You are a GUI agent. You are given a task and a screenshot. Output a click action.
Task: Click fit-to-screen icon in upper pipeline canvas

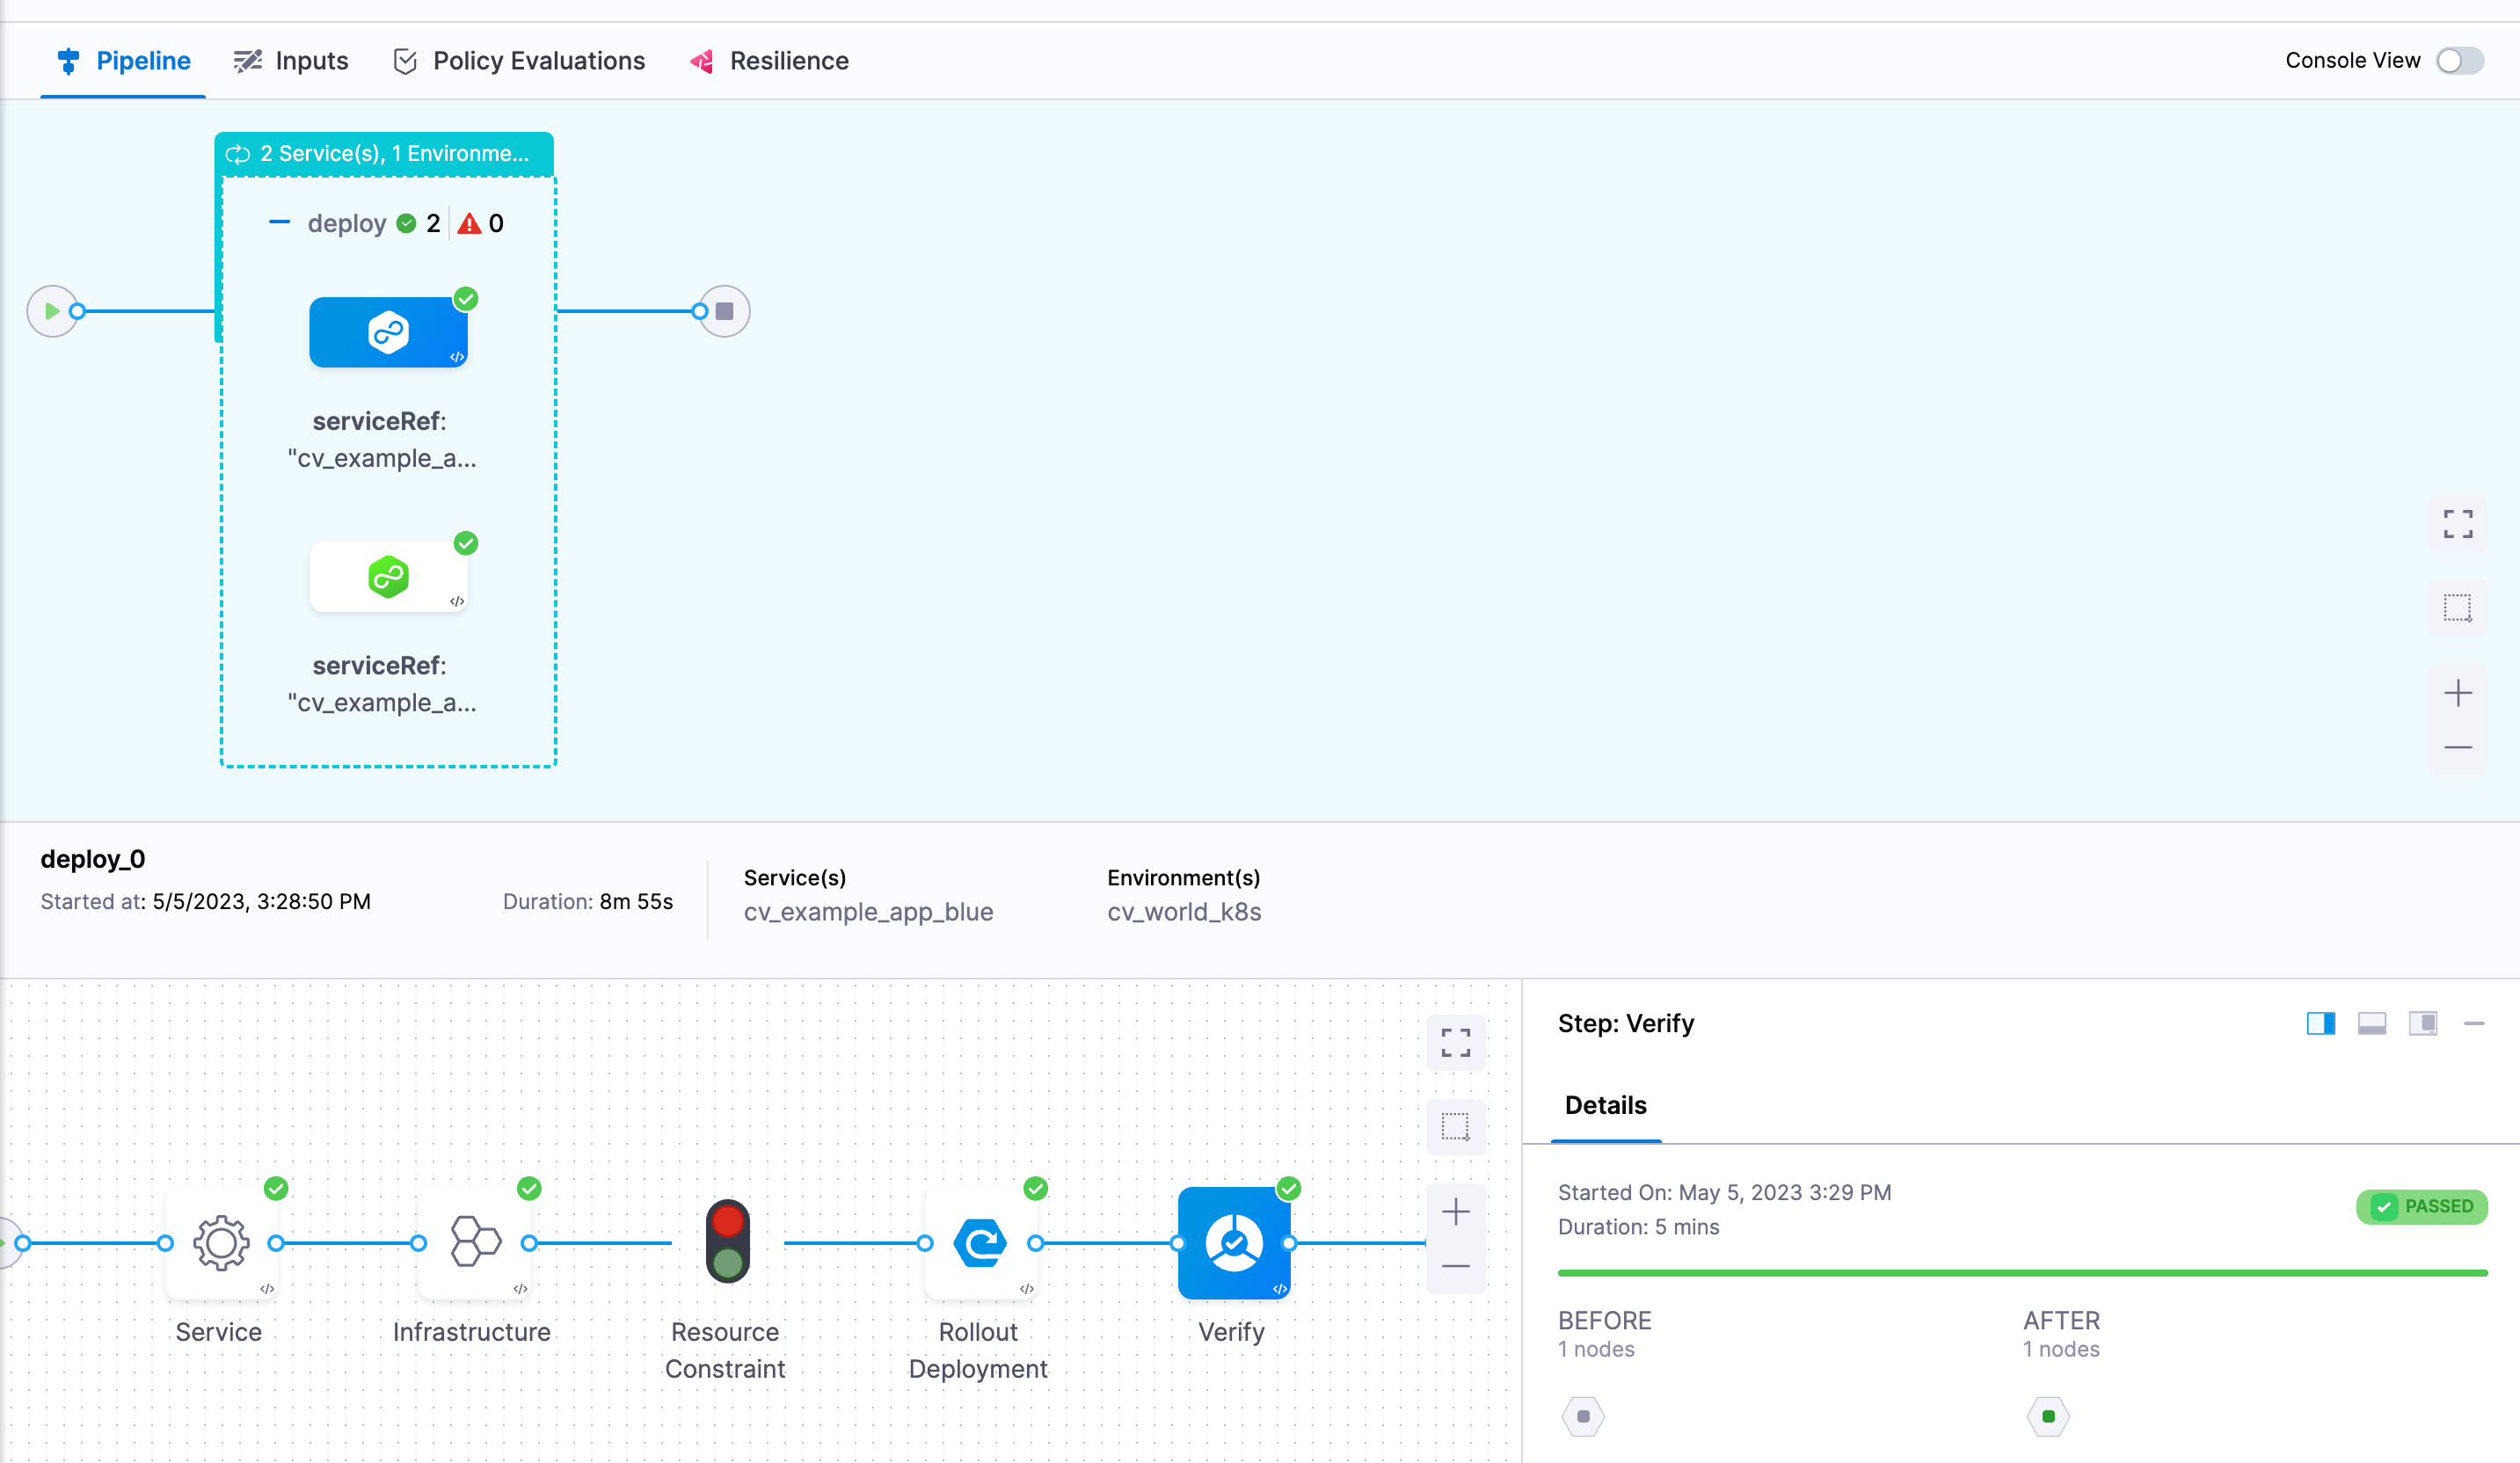click(2457, 523)
